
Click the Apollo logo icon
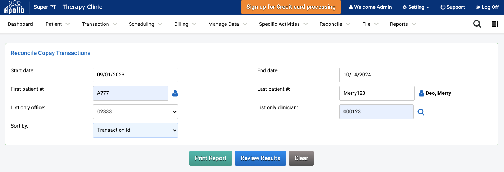[14, 7]
